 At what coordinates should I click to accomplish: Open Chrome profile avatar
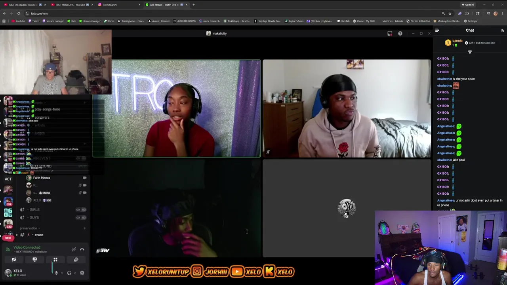(x=495, y=13)
